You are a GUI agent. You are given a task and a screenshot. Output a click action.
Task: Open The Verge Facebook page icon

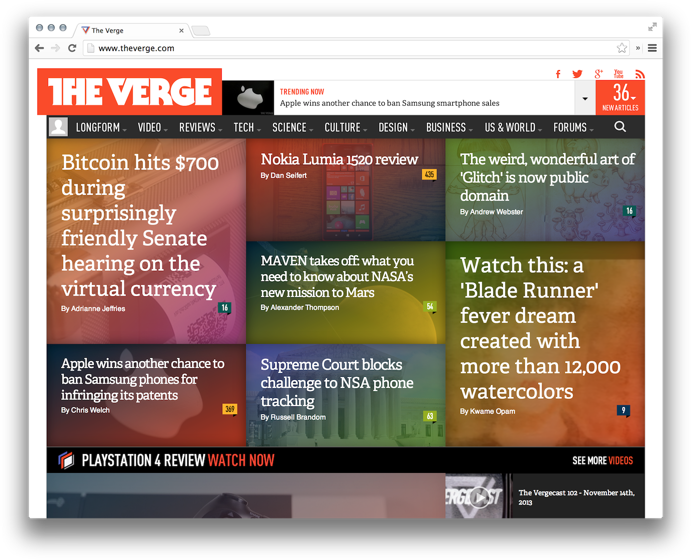pyautogui.click(x=558, y=74)
